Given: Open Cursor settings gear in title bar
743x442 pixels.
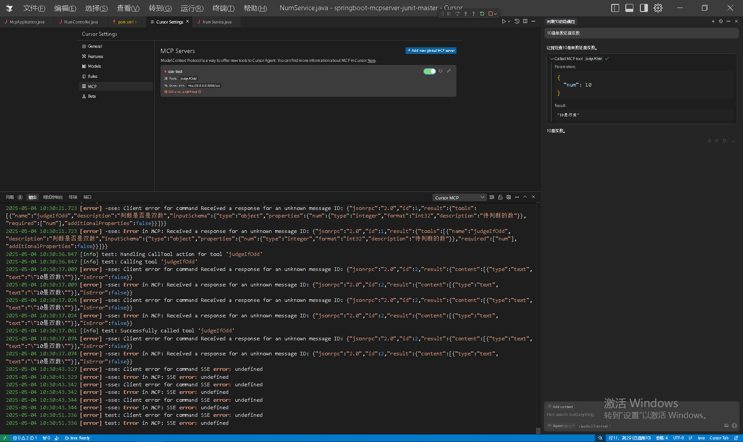Looking at the screenshot, I should pos(658,8).
